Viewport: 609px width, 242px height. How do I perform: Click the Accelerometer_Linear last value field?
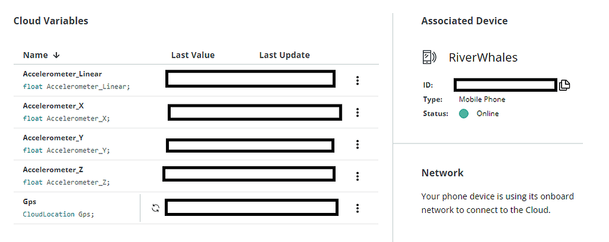click(x=250, y=79)
